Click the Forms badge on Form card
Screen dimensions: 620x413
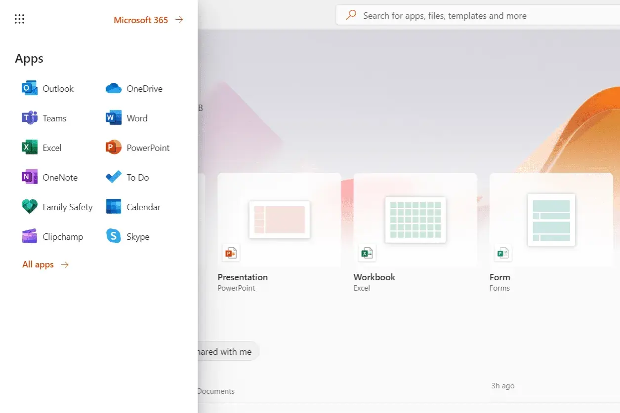tap(503, 253)
